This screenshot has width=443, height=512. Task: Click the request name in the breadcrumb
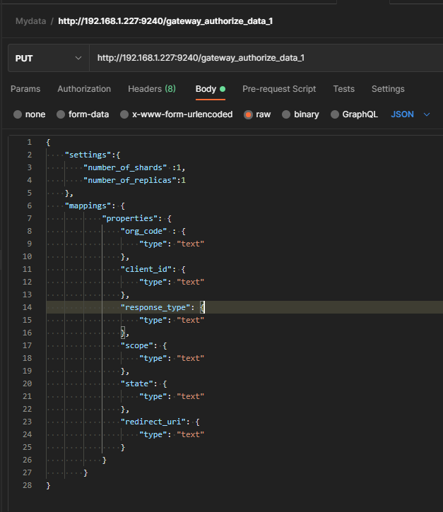click(165, 21)
